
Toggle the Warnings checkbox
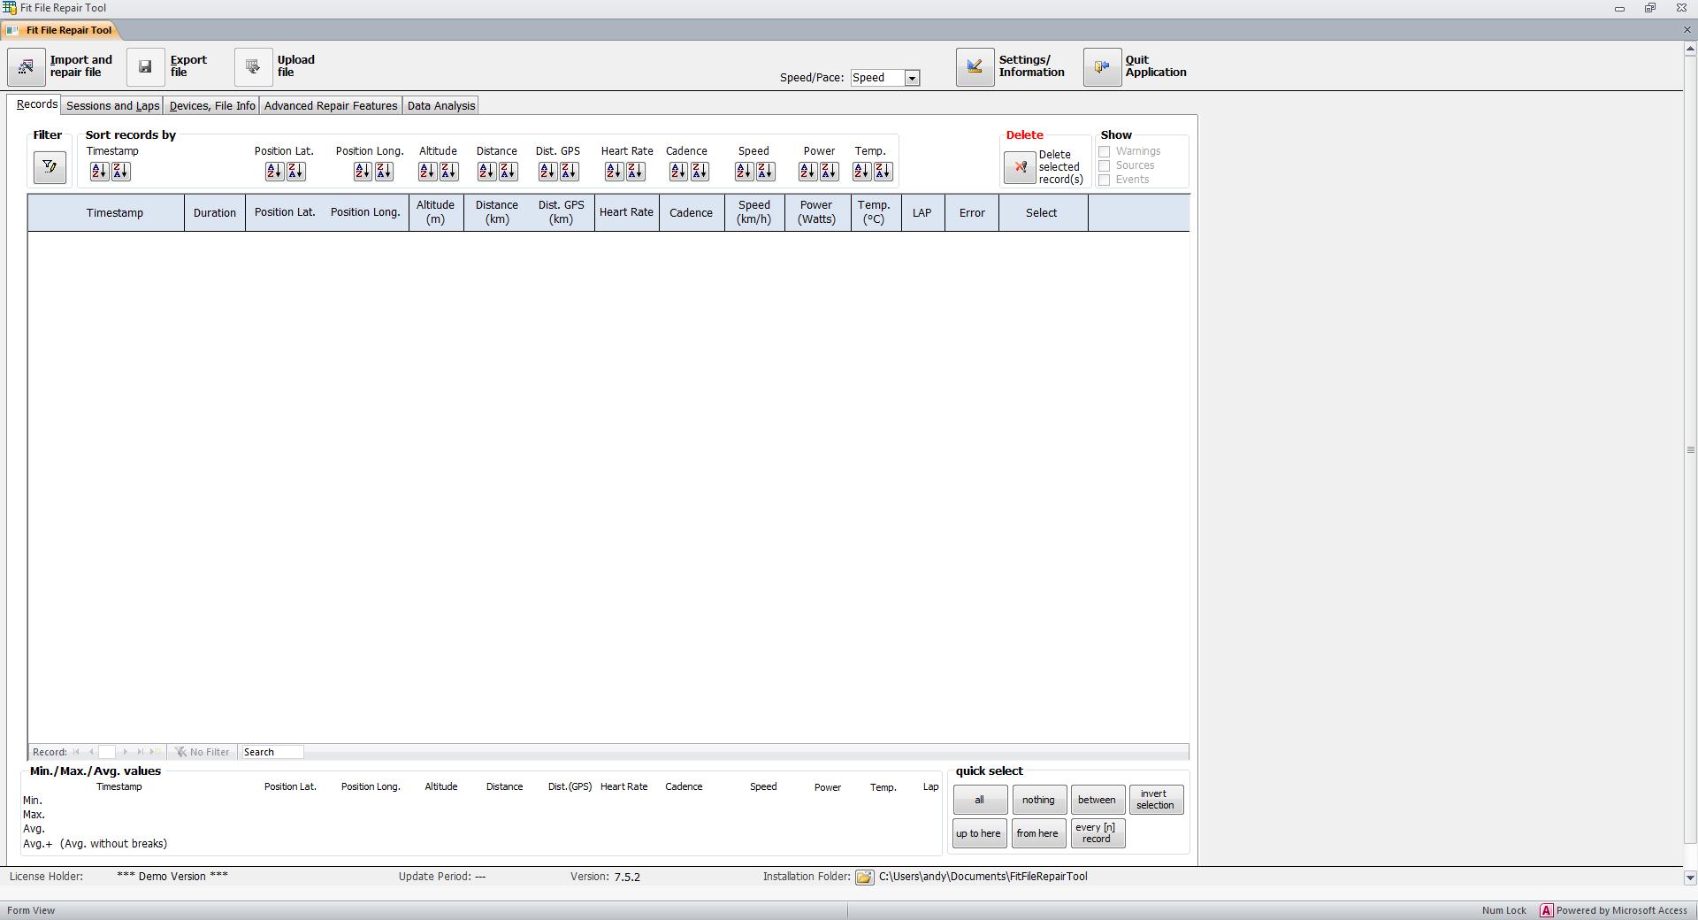(1104, 151)
